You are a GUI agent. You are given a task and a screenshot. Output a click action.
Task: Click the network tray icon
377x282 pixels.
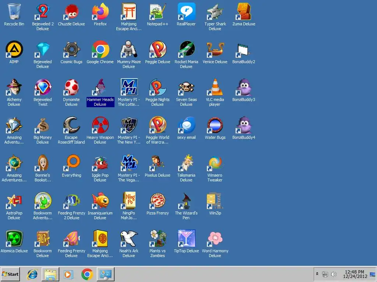coord(325,274)
